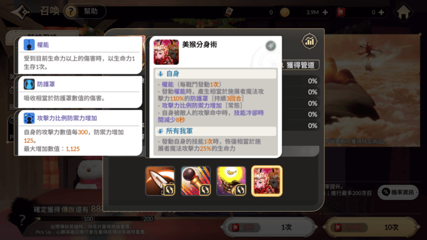The image size is (427, 240).
Task: Summon 1次 for 100 tickets
Action: coord(269,227)
